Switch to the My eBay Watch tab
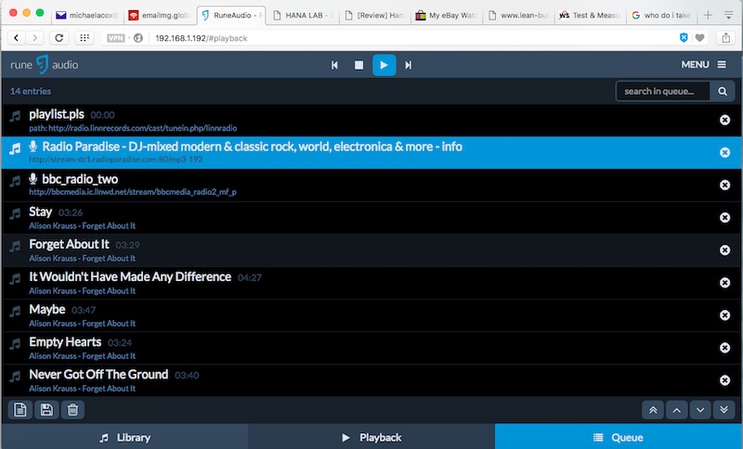This screenshot has width=743, height=449. coord(447,15)
